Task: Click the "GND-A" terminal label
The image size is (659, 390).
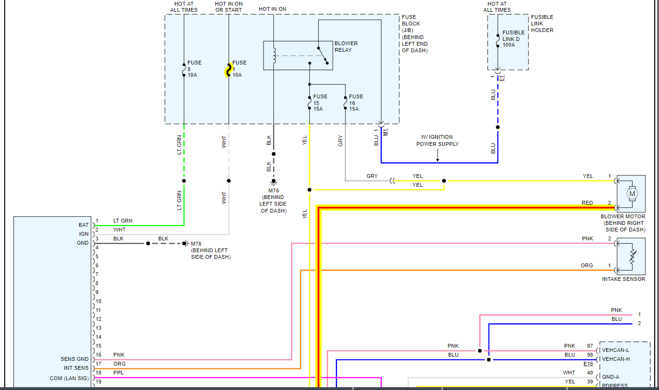Action: point(610,377)
